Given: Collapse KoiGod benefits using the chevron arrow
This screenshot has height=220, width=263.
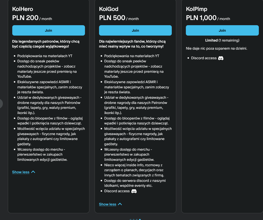Looking at the screenshot, I should click(x=120, y=204).
